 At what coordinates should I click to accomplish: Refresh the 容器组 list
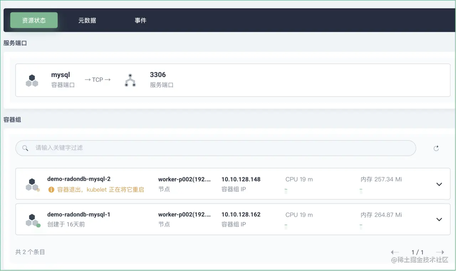click(x=436, y=148)
